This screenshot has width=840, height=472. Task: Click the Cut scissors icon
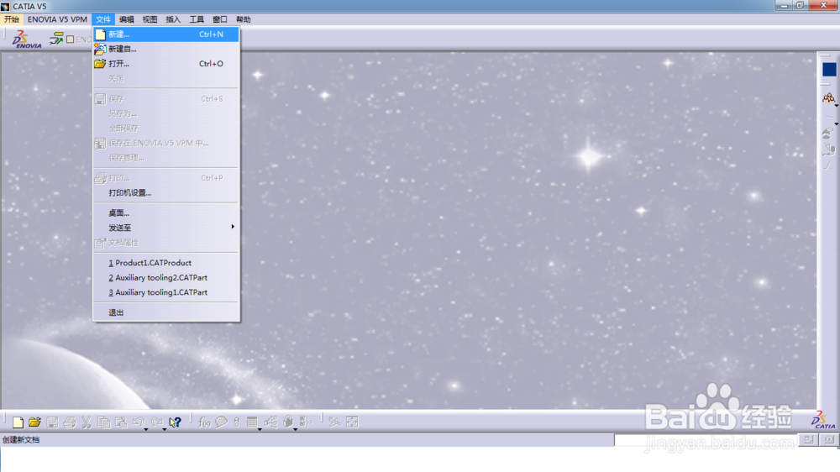pyautogui.click(x=87, y=422)
